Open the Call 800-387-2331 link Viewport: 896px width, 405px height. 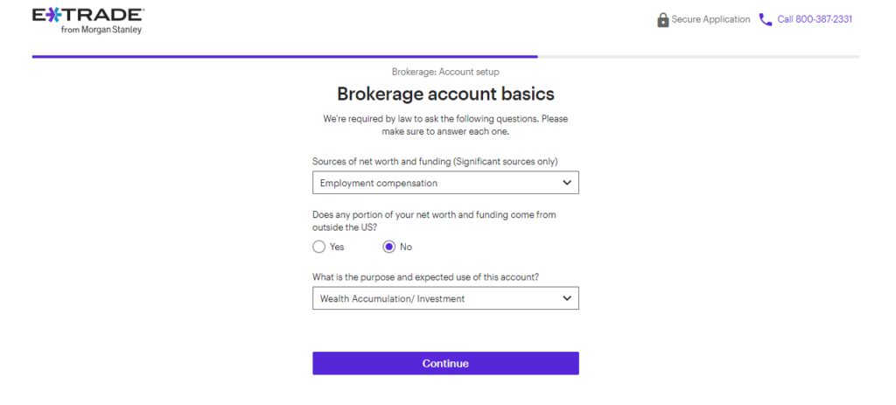coord(815,19)
